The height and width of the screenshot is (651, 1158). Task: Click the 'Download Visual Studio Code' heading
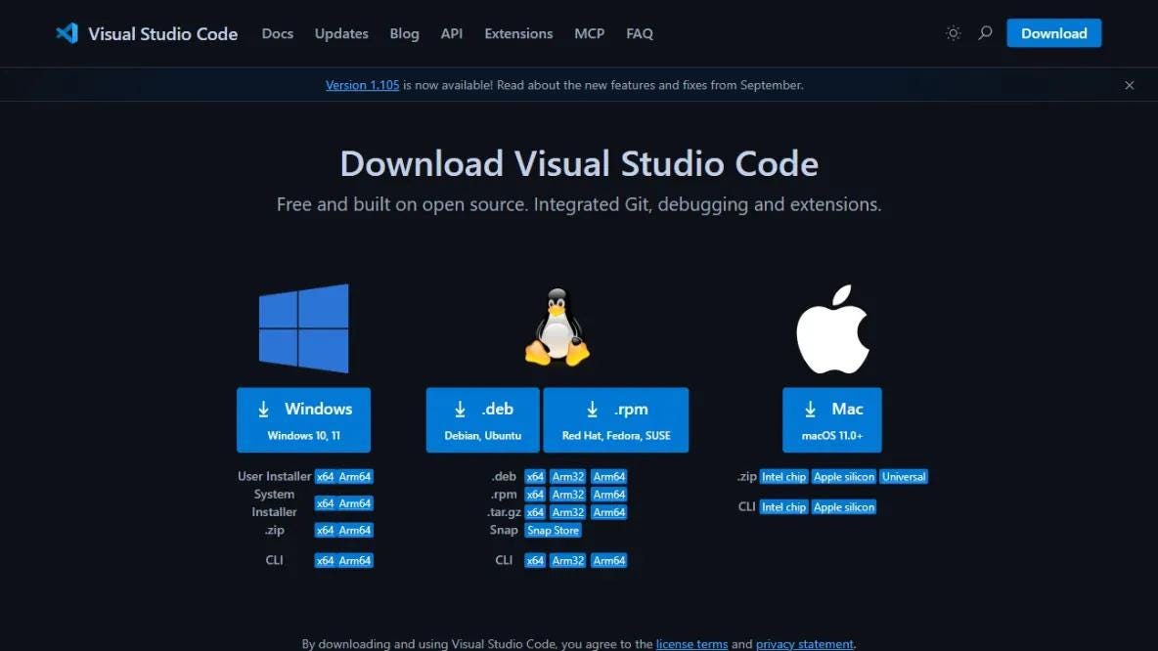579,163
